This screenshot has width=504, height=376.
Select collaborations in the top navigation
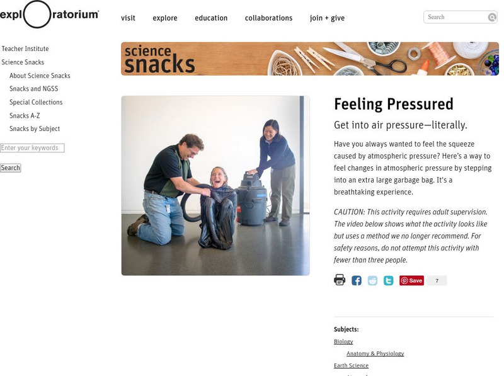click(268, 18)
